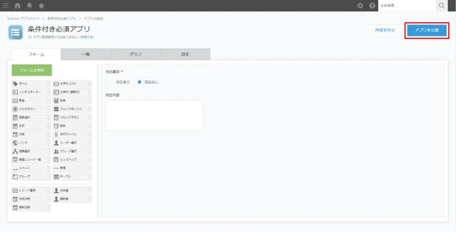Select the 添付ファイル paperclip field

(x=72, y=134)
